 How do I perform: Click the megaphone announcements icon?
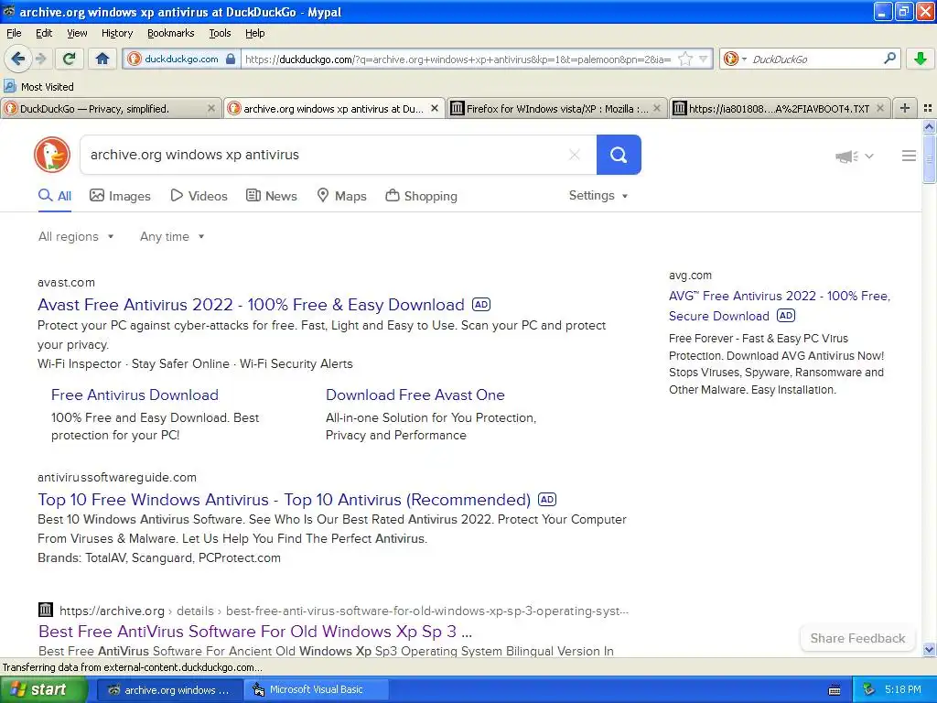pyautogui.click(x=846, y=156)
